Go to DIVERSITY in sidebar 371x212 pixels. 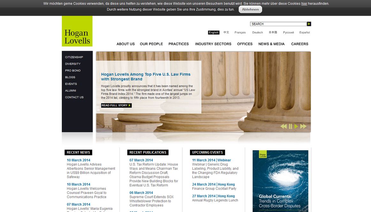point(73,64)
